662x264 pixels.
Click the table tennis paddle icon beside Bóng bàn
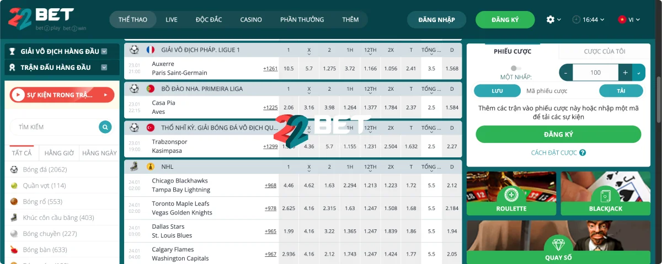coord(14,249)
